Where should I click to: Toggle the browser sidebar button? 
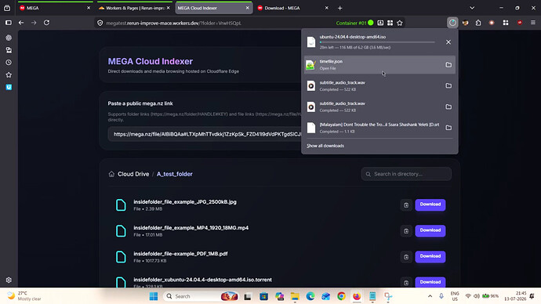coord(9,23)
